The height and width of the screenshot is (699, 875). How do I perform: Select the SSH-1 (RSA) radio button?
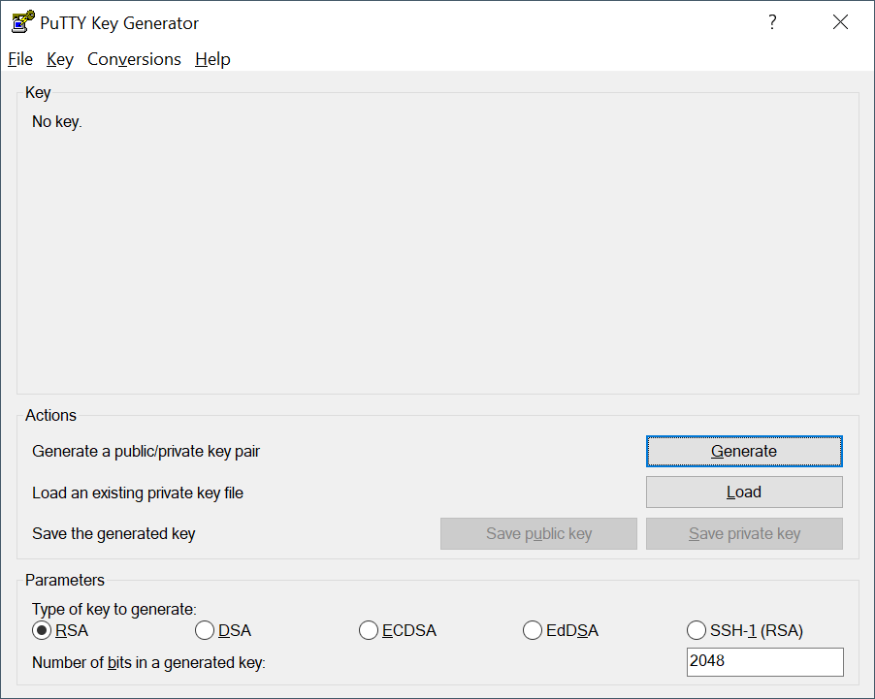697,630
